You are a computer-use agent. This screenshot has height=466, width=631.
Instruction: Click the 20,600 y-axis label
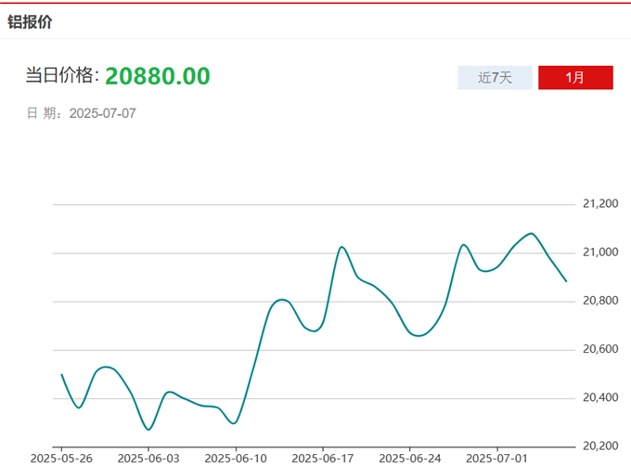click(599, 349)
